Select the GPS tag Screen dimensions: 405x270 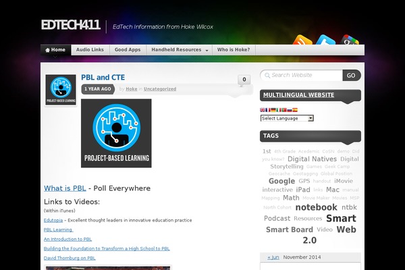coord(304,181)
